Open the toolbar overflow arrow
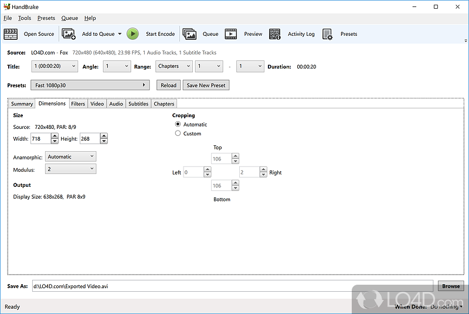 pyautogui.click(x=465, y=40)
